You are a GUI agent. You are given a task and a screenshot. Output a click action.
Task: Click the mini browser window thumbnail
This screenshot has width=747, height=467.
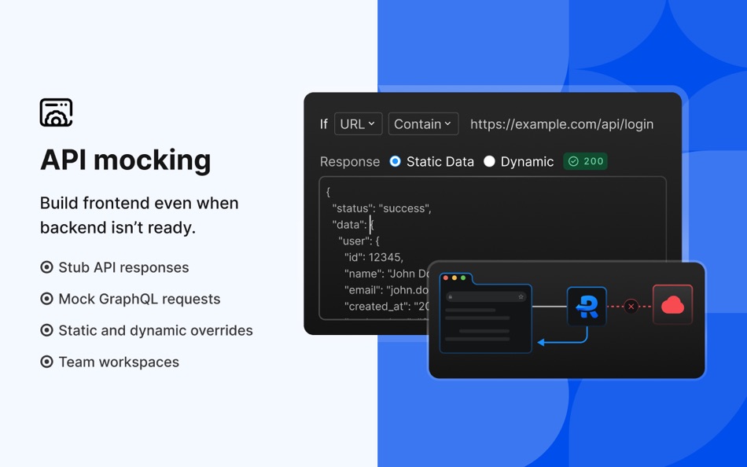pos(485,313)
